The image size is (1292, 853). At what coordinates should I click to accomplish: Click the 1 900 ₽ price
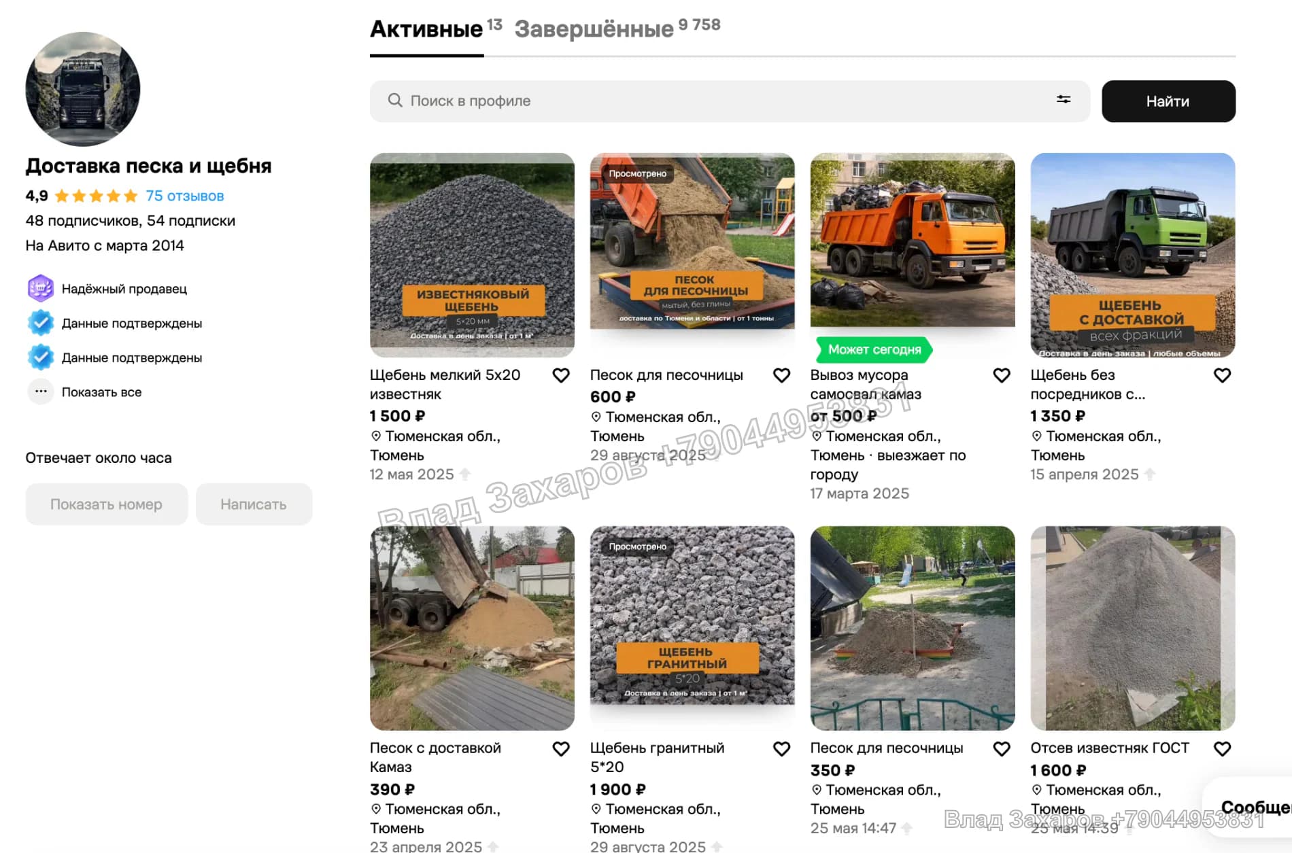(618, 790)
